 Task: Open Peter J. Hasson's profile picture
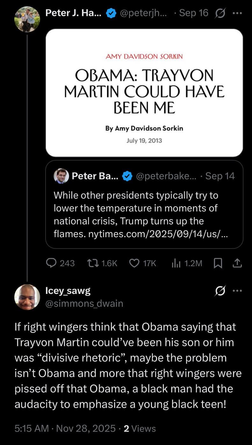27,19
